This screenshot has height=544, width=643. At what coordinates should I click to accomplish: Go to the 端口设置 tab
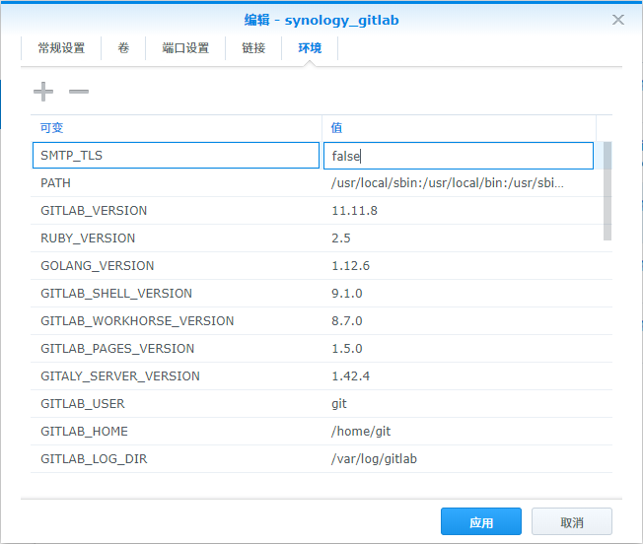coord(185,48)
